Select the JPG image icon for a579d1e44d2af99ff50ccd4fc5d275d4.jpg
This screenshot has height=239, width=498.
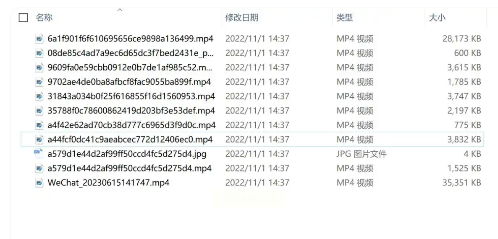click(39, 154)
